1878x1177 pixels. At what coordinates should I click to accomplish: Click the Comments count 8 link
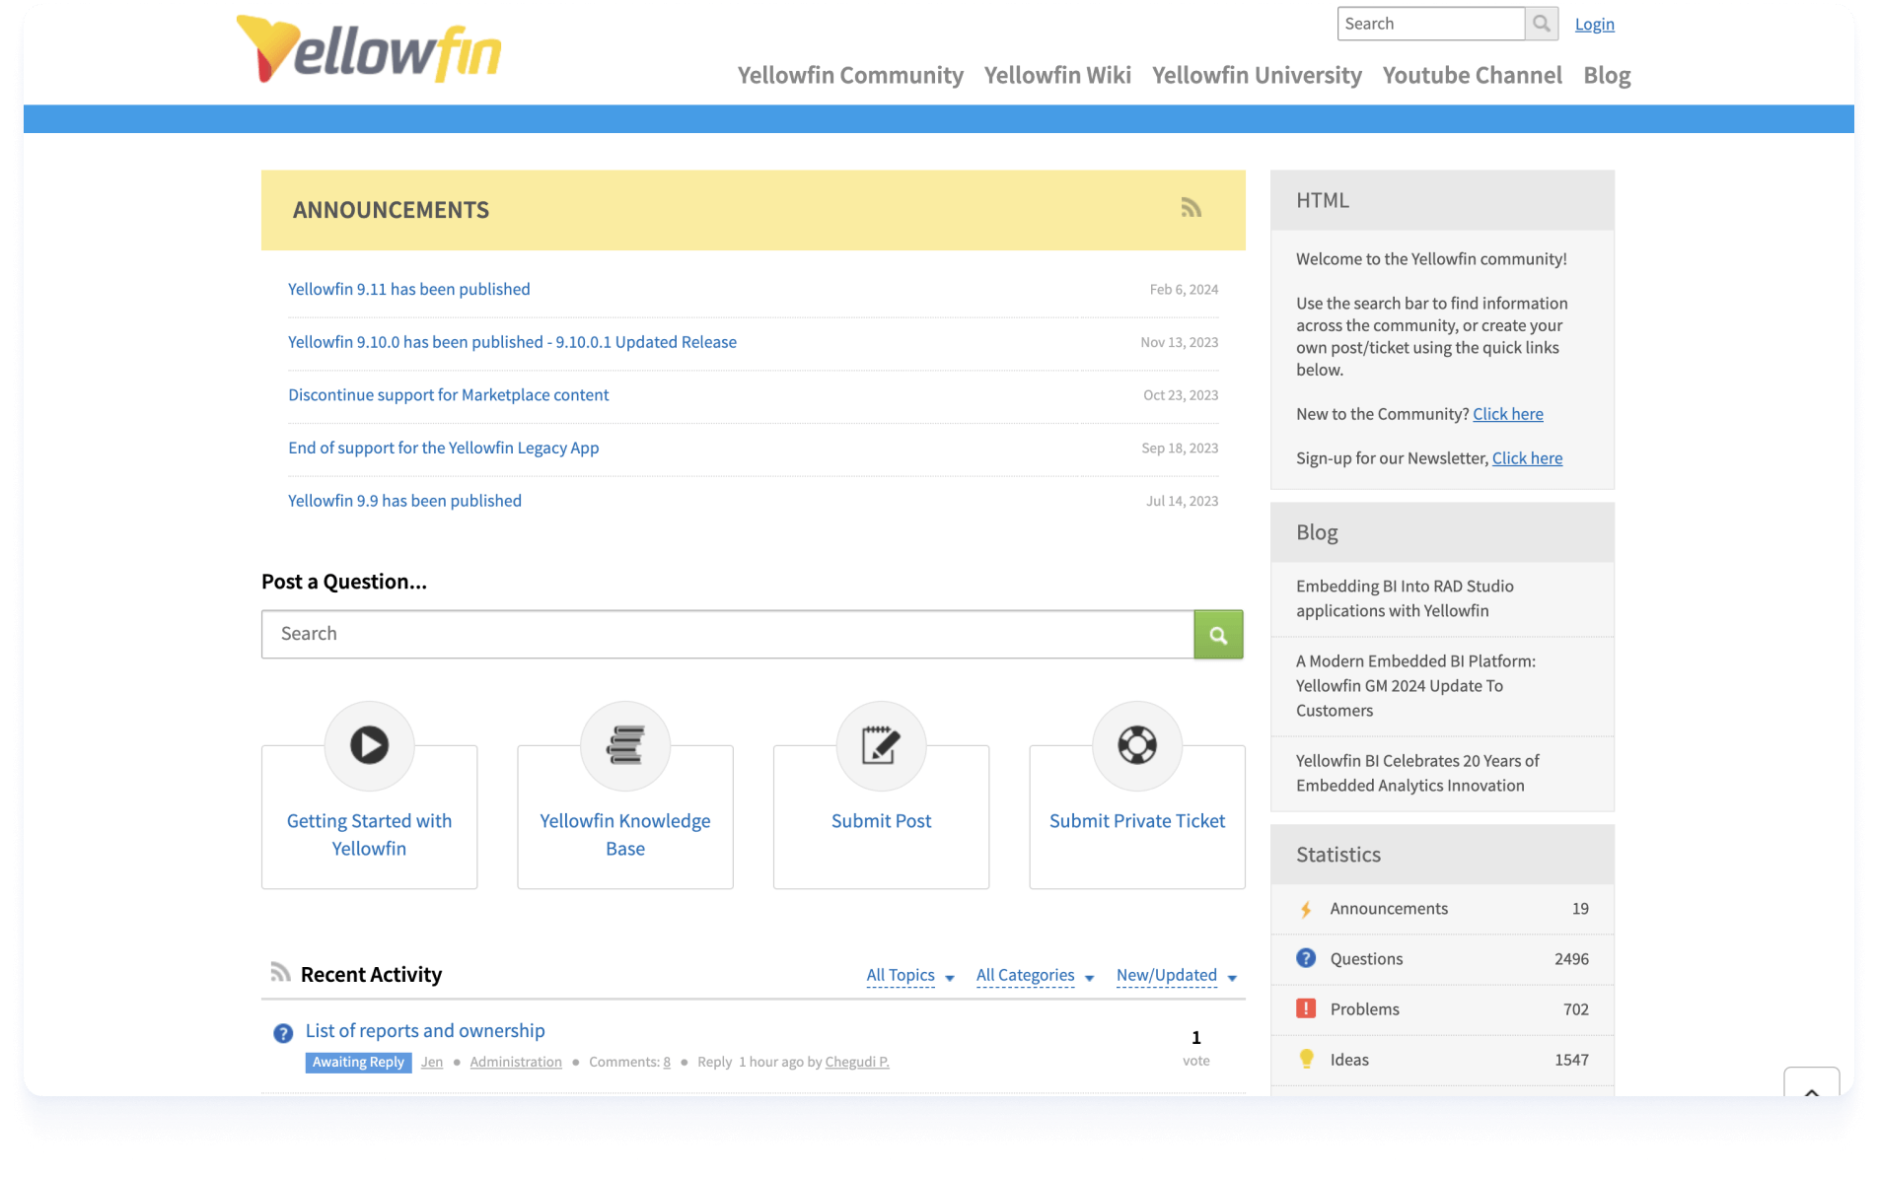click(x=667, y=1062)
